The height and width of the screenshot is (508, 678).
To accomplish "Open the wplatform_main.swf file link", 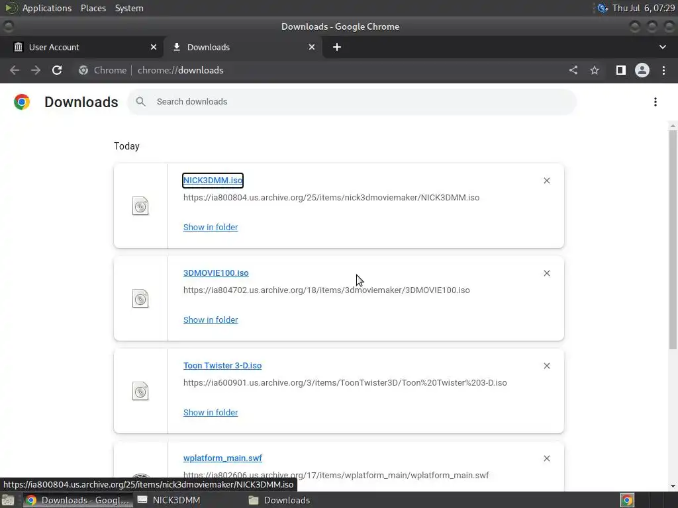I will [222, 458].
